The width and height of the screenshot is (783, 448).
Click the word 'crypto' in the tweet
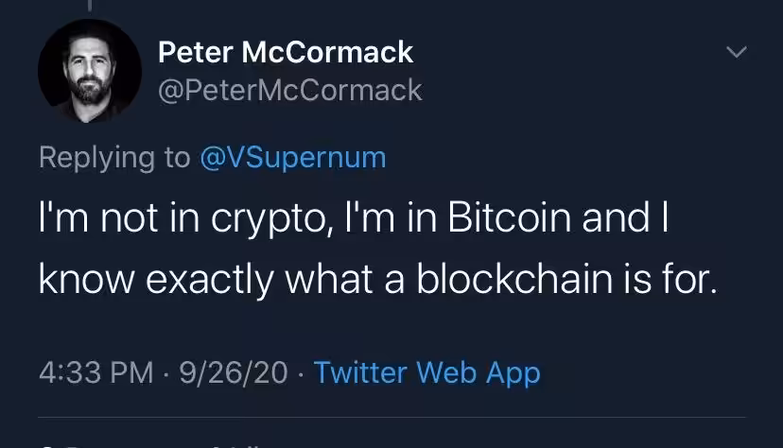pos(271,219)
